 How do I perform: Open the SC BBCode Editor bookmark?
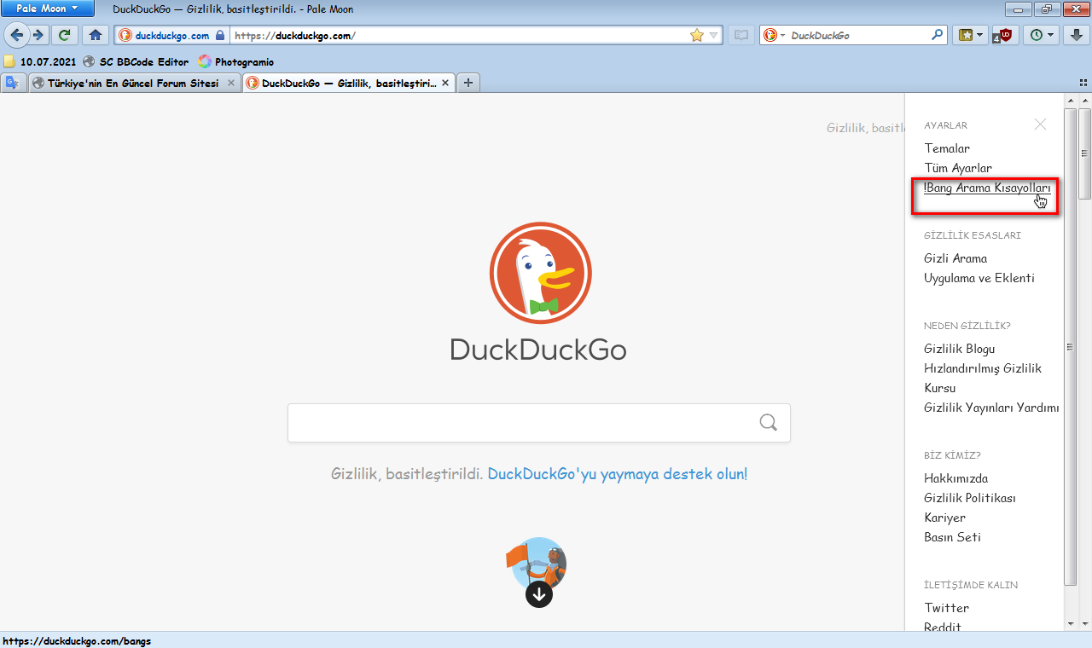136,61
